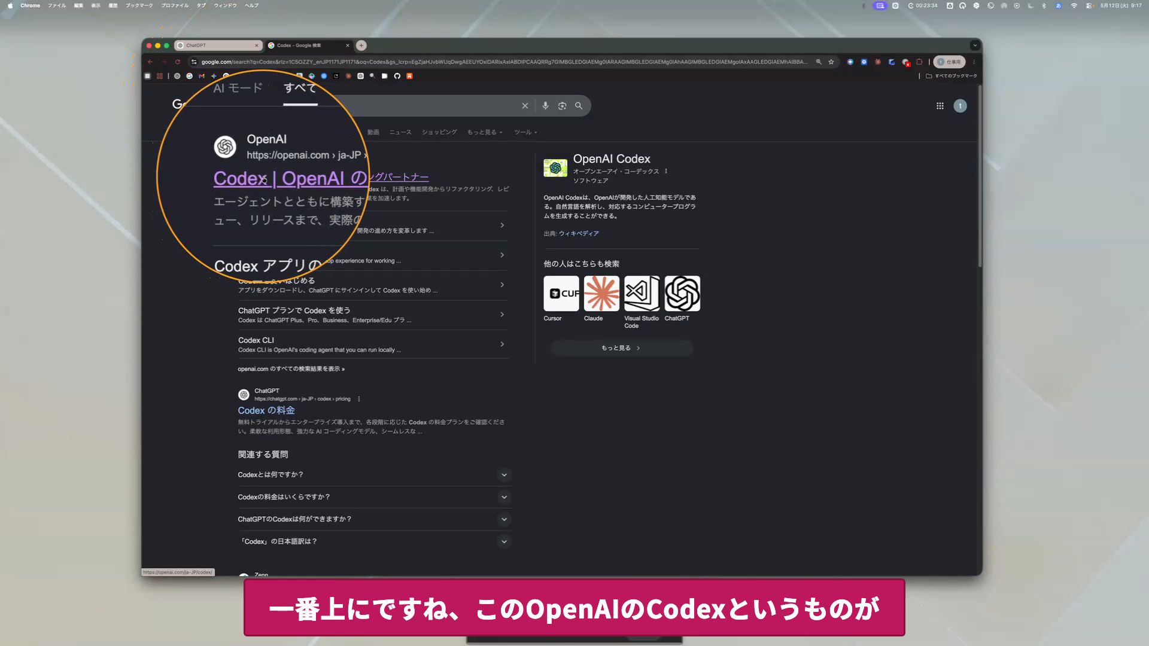Open options for the ChatGPT pricing result
1149x646 pixels.
359,399
